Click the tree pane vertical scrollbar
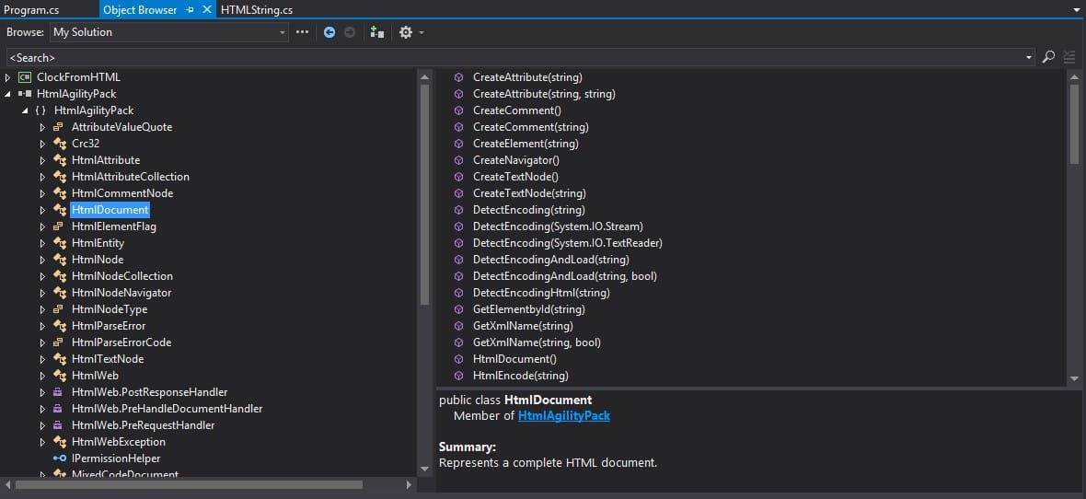1086x499 pixels. 424,194
